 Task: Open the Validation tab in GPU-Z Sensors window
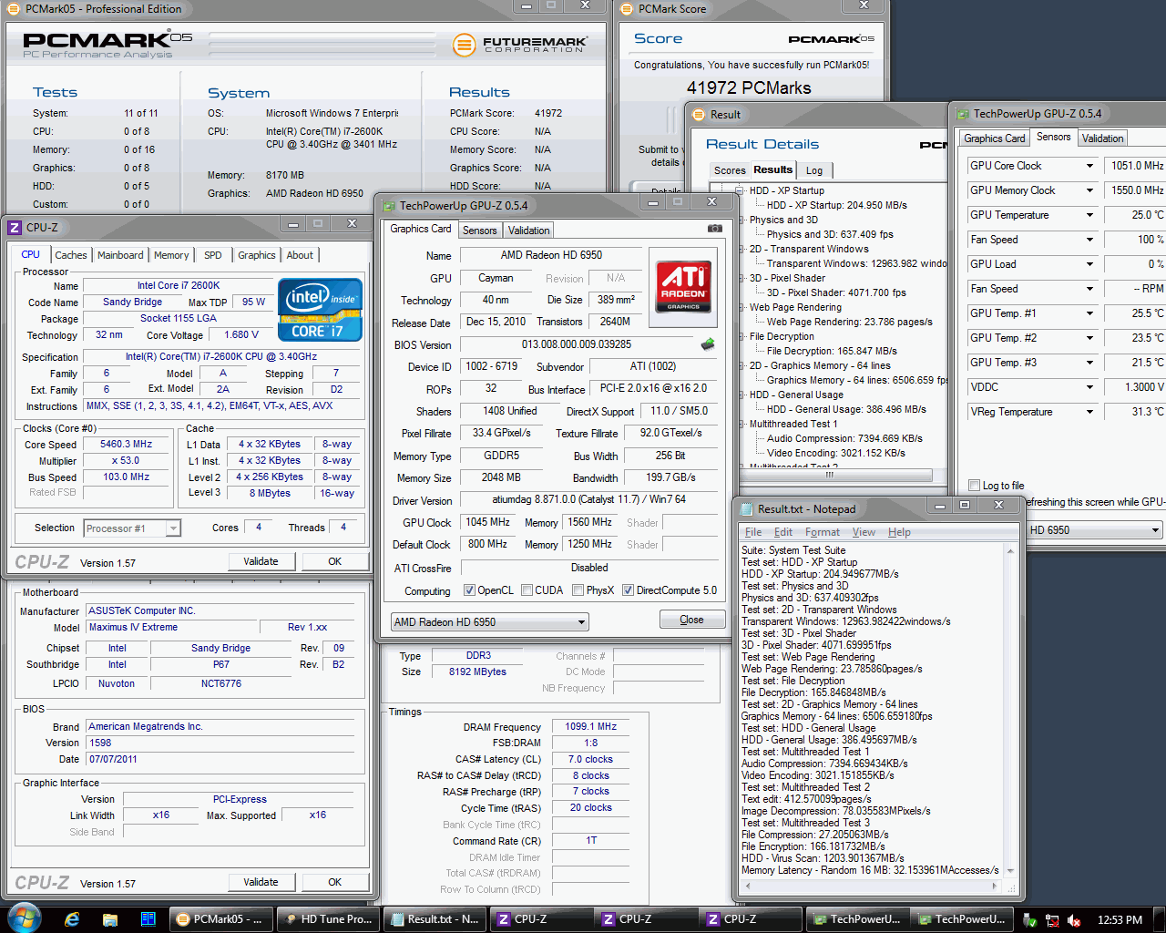point(1103,138)
